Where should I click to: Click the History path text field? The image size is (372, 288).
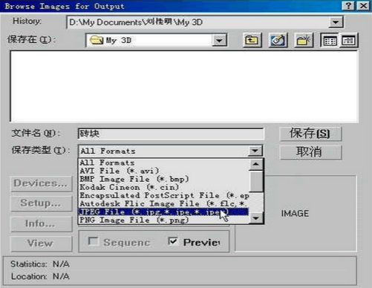198,22
